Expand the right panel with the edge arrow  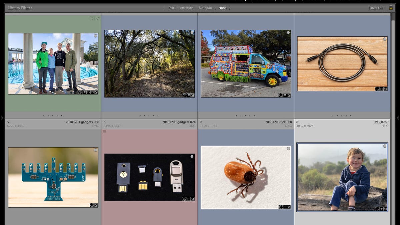pyautogui.click(x=398, y=118)
